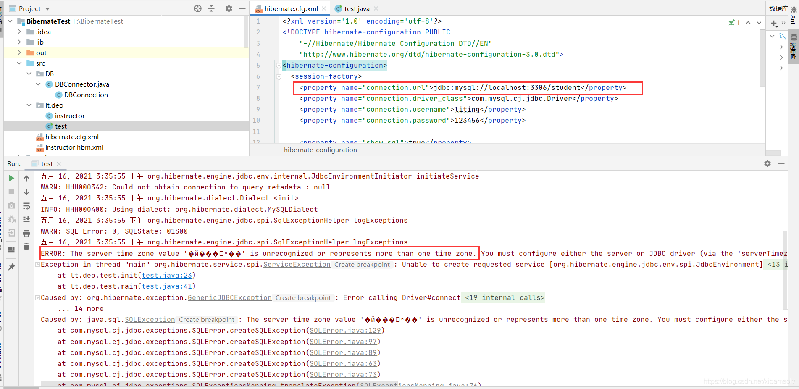Screen dimensions: 799x389
Task: Click the green checkmark inspection indicator
Action: tap(734, 23)
